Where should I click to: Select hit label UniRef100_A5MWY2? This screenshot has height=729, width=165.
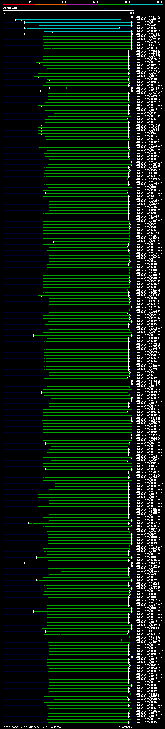coord(148,423)
